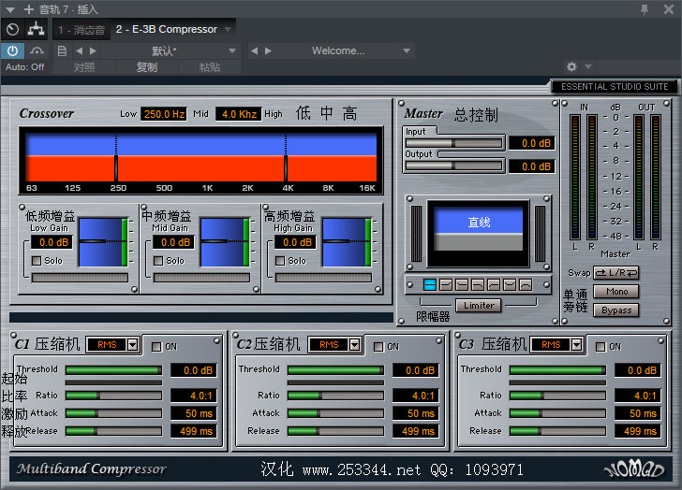This screenshot has height=490, width=682.
Task: Add insert with the plus icon
Action: click(x=29, y=9)
